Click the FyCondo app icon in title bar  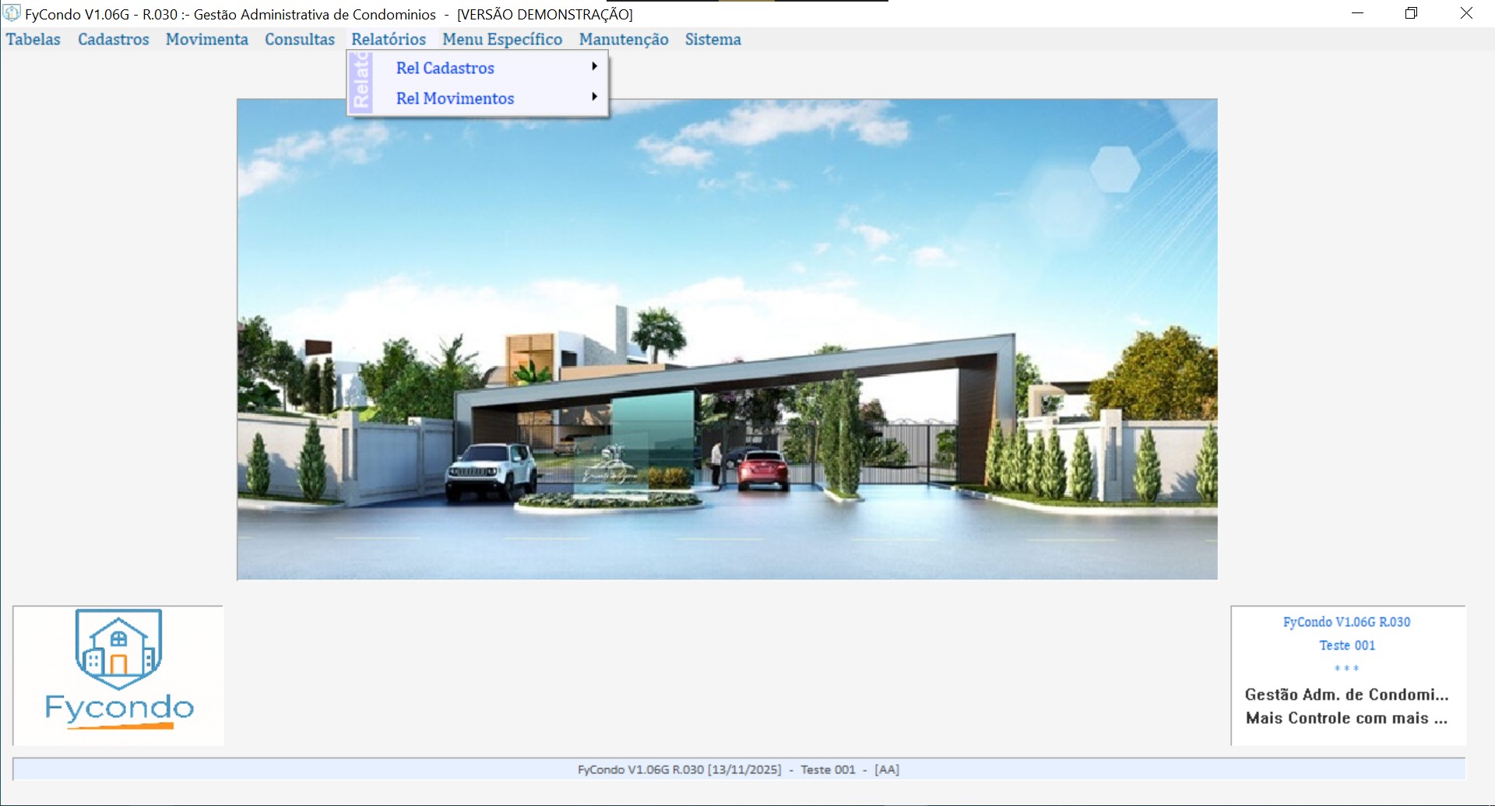point(12,14)
